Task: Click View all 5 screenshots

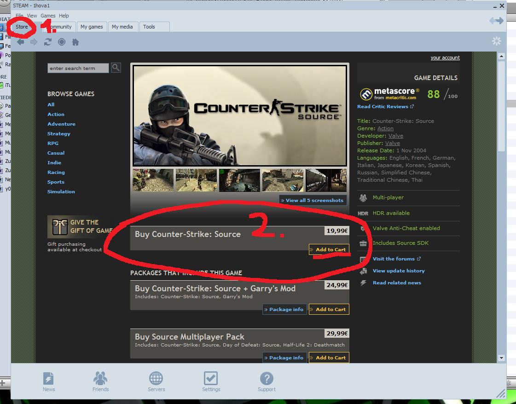Action: (x=313, y=200)
